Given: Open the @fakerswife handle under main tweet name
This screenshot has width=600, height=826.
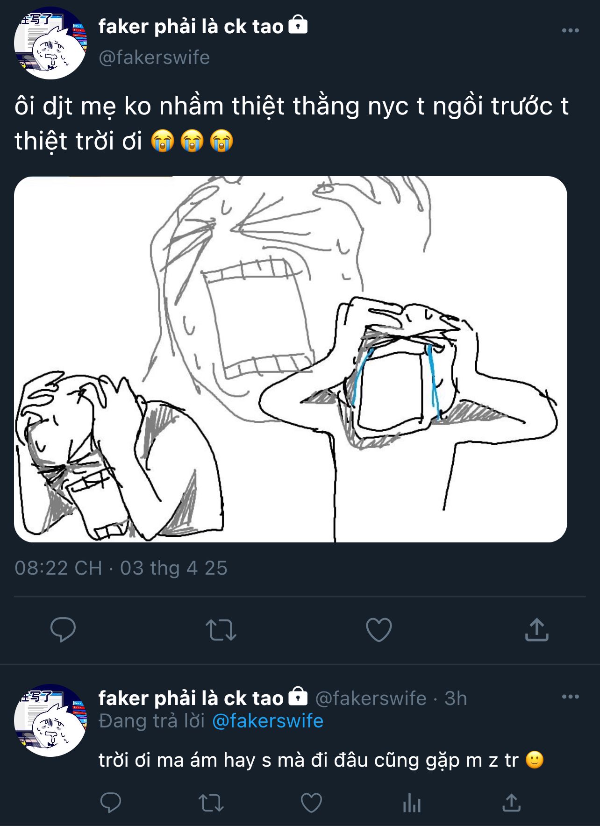Looking at the screenshot, I should 154,57.
